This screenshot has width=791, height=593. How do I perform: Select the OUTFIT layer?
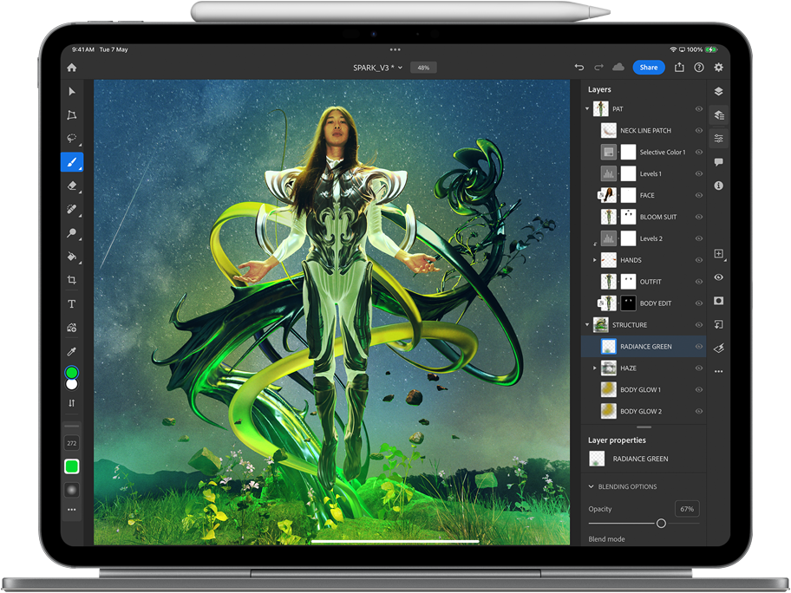coord(650,282)
